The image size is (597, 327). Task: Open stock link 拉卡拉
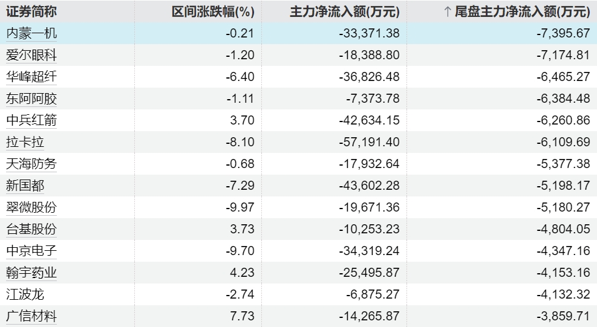25,142
